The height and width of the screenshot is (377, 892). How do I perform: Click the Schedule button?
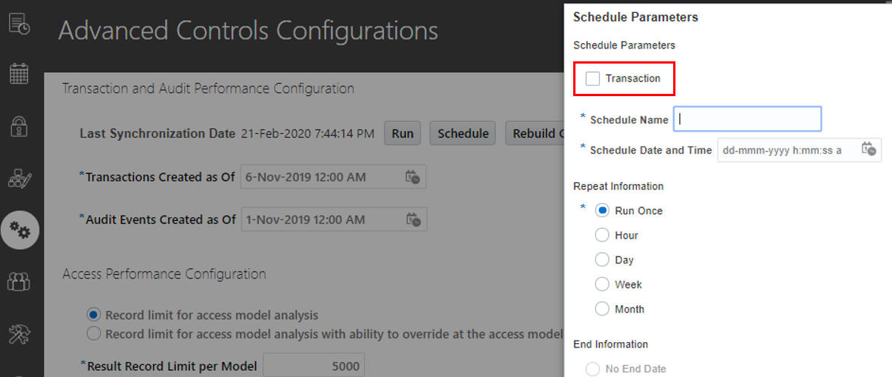tap(463, 134)
